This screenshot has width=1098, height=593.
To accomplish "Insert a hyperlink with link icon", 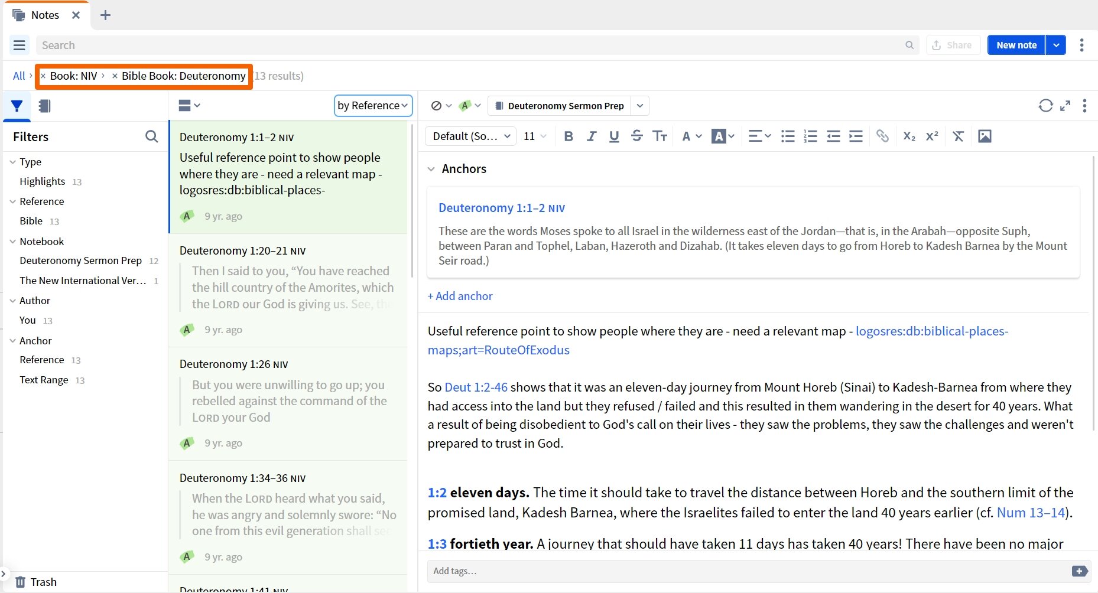I will coord(882,136).
